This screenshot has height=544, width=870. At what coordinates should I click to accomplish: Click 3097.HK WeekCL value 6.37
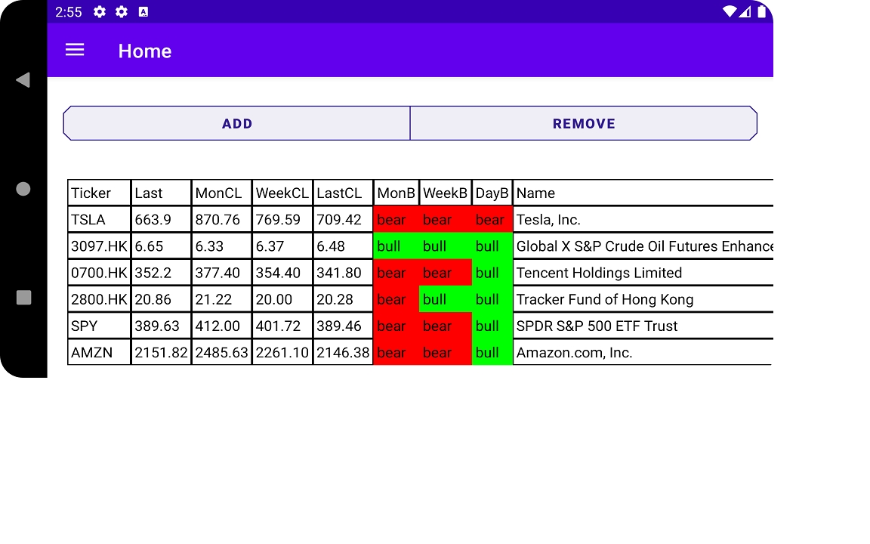[282, 246]
